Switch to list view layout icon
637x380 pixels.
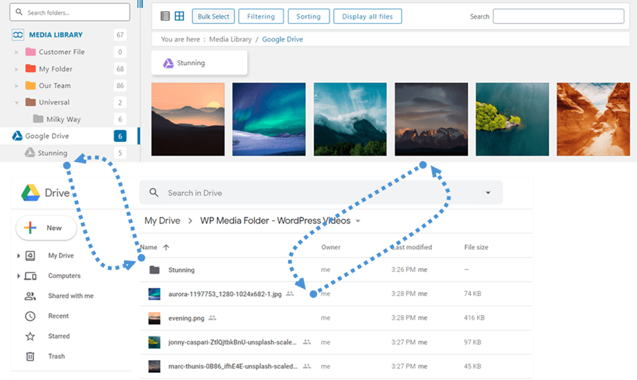pyautogui.click(x=165, y=17)
